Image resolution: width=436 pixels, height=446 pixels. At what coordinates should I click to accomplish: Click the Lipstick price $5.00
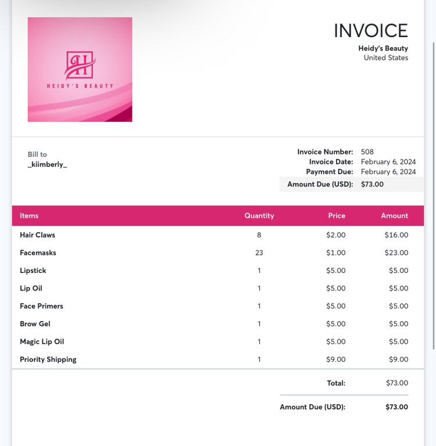[336, 271]
